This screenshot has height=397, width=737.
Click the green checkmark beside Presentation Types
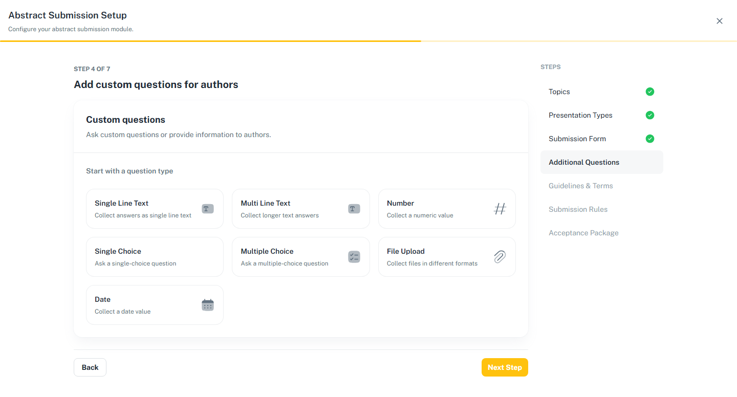[649, 115]
